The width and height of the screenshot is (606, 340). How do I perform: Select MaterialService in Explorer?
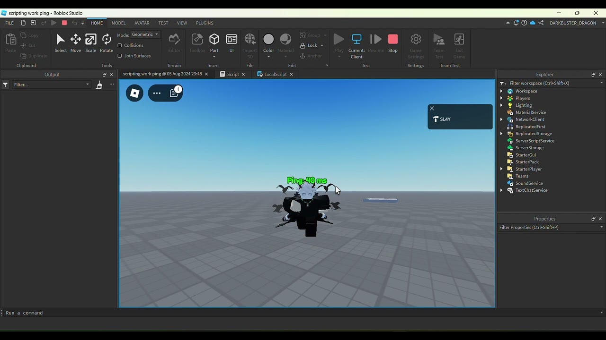point(531,112)
